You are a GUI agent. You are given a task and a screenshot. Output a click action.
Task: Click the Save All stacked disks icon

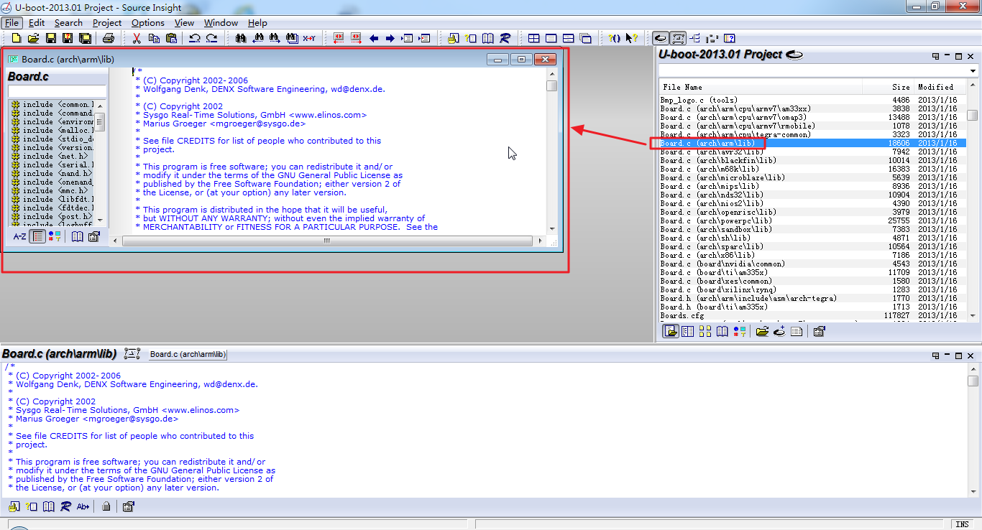tap(85, 38)
